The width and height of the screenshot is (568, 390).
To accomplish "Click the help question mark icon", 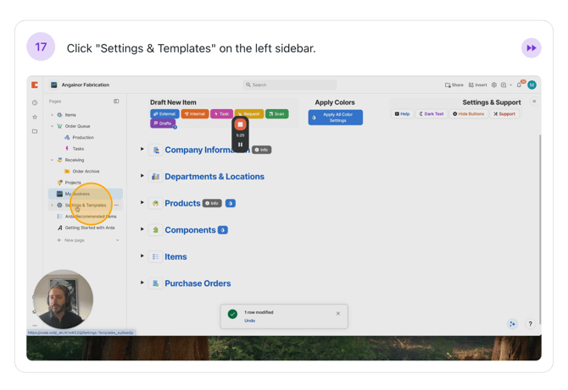I will coord(531,324).
